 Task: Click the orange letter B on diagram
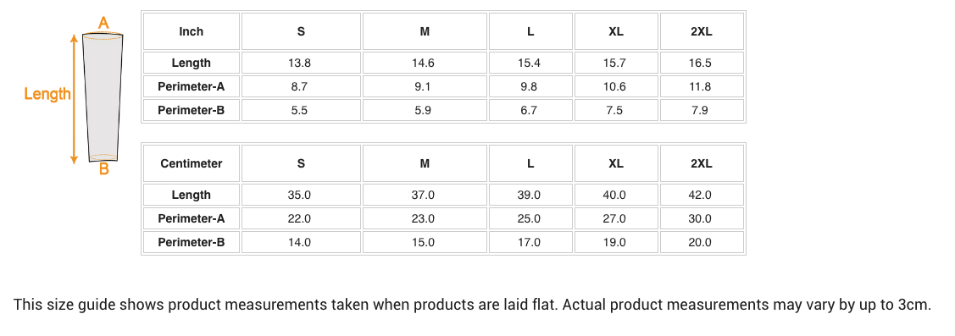click(104, 169)
